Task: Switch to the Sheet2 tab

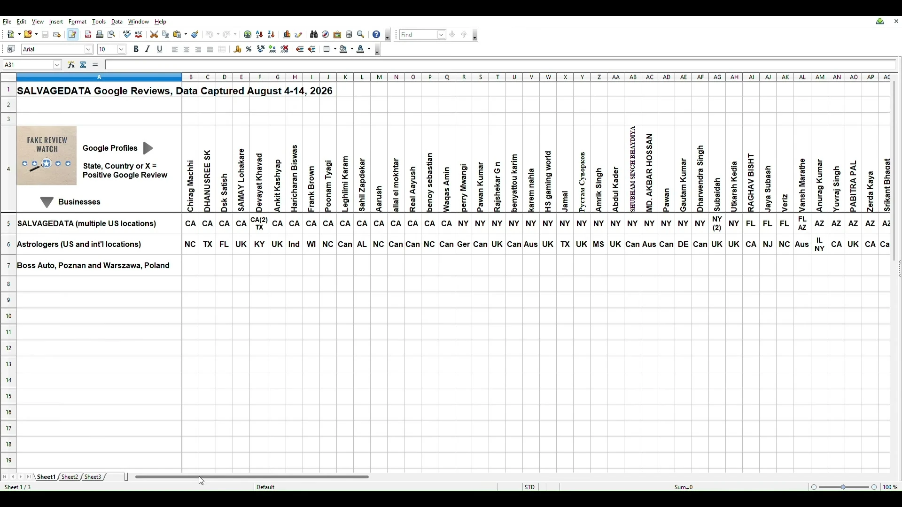Action: pyautogui.click(x=70, y=477)
